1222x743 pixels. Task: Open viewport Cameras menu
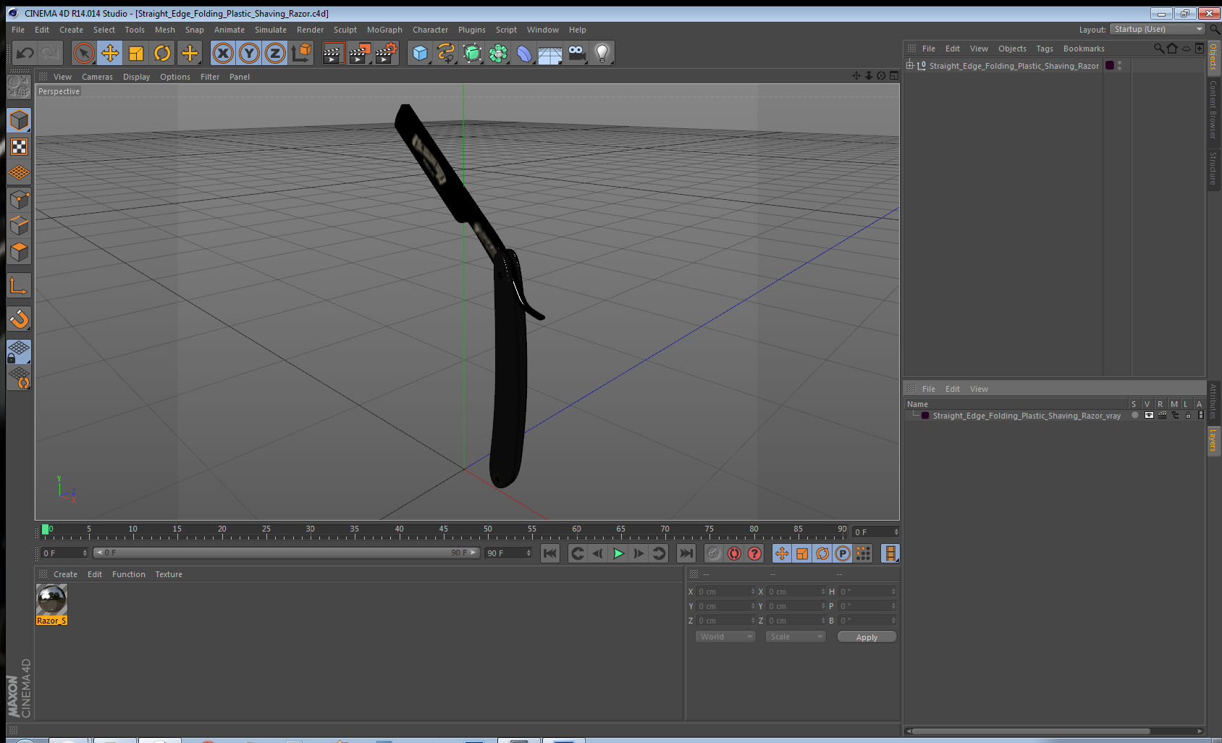[x=97, y=77]
